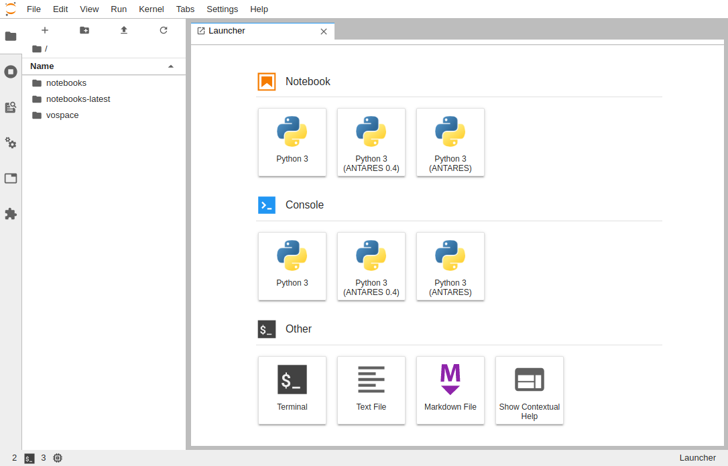Screen dimensions: 728x466
Task: Launch a Python 3 notebook
Action: (x=292, y=142)
